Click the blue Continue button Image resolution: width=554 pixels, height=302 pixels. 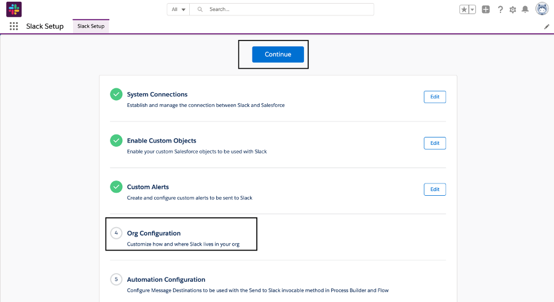click(x=278, y=55)
